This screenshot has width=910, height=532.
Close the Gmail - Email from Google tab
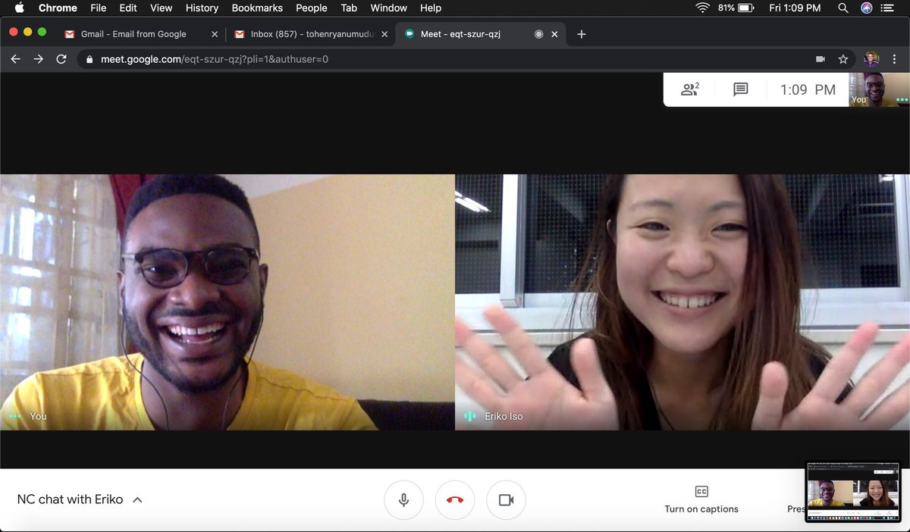click(215, 34)
